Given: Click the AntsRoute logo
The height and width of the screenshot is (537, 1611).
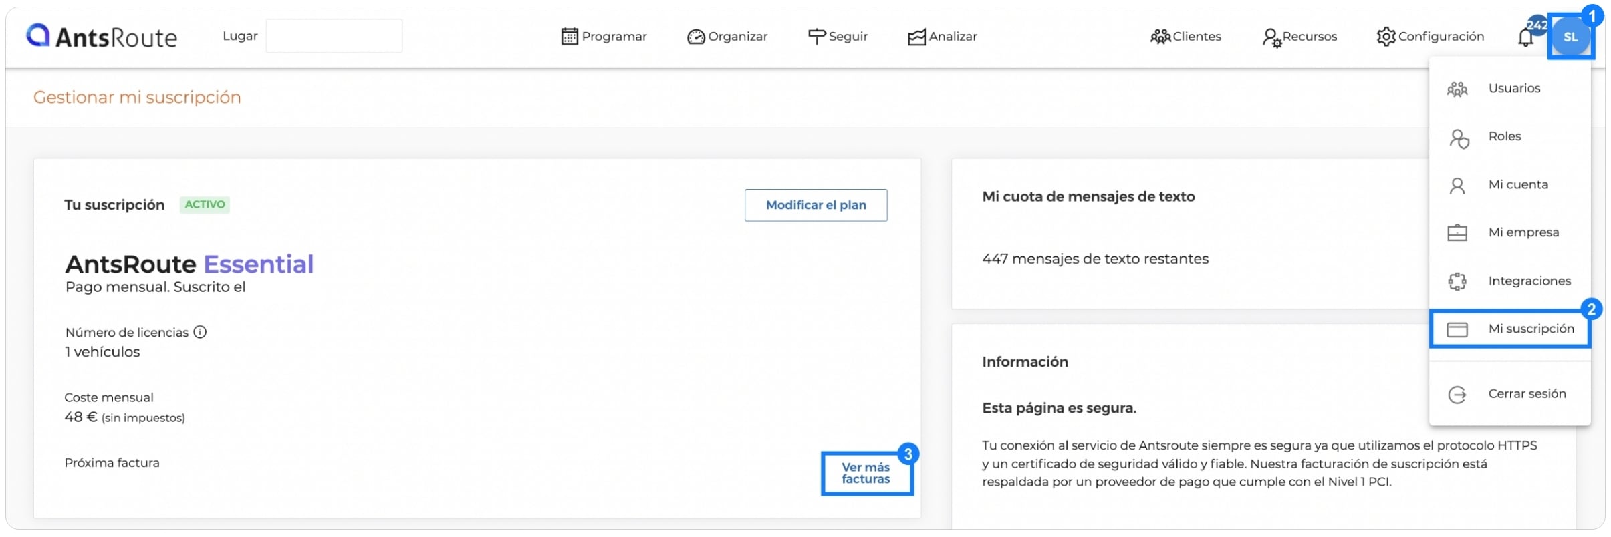Looking at the screenshot, I should point(102,37).
